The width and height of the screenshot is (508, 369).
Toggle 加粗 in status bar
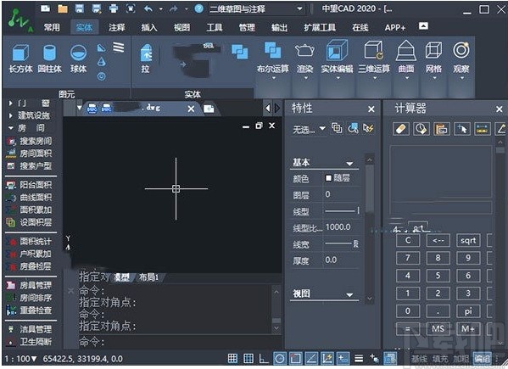pyautogui.click(x=461, y=359)
